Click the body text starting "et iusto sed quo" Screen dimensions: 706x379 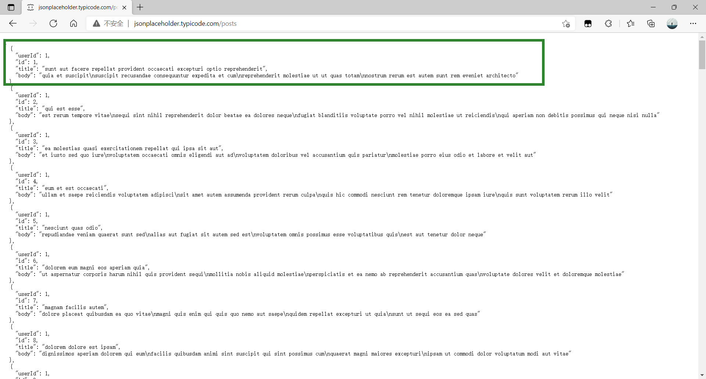(x=288, y=155)
